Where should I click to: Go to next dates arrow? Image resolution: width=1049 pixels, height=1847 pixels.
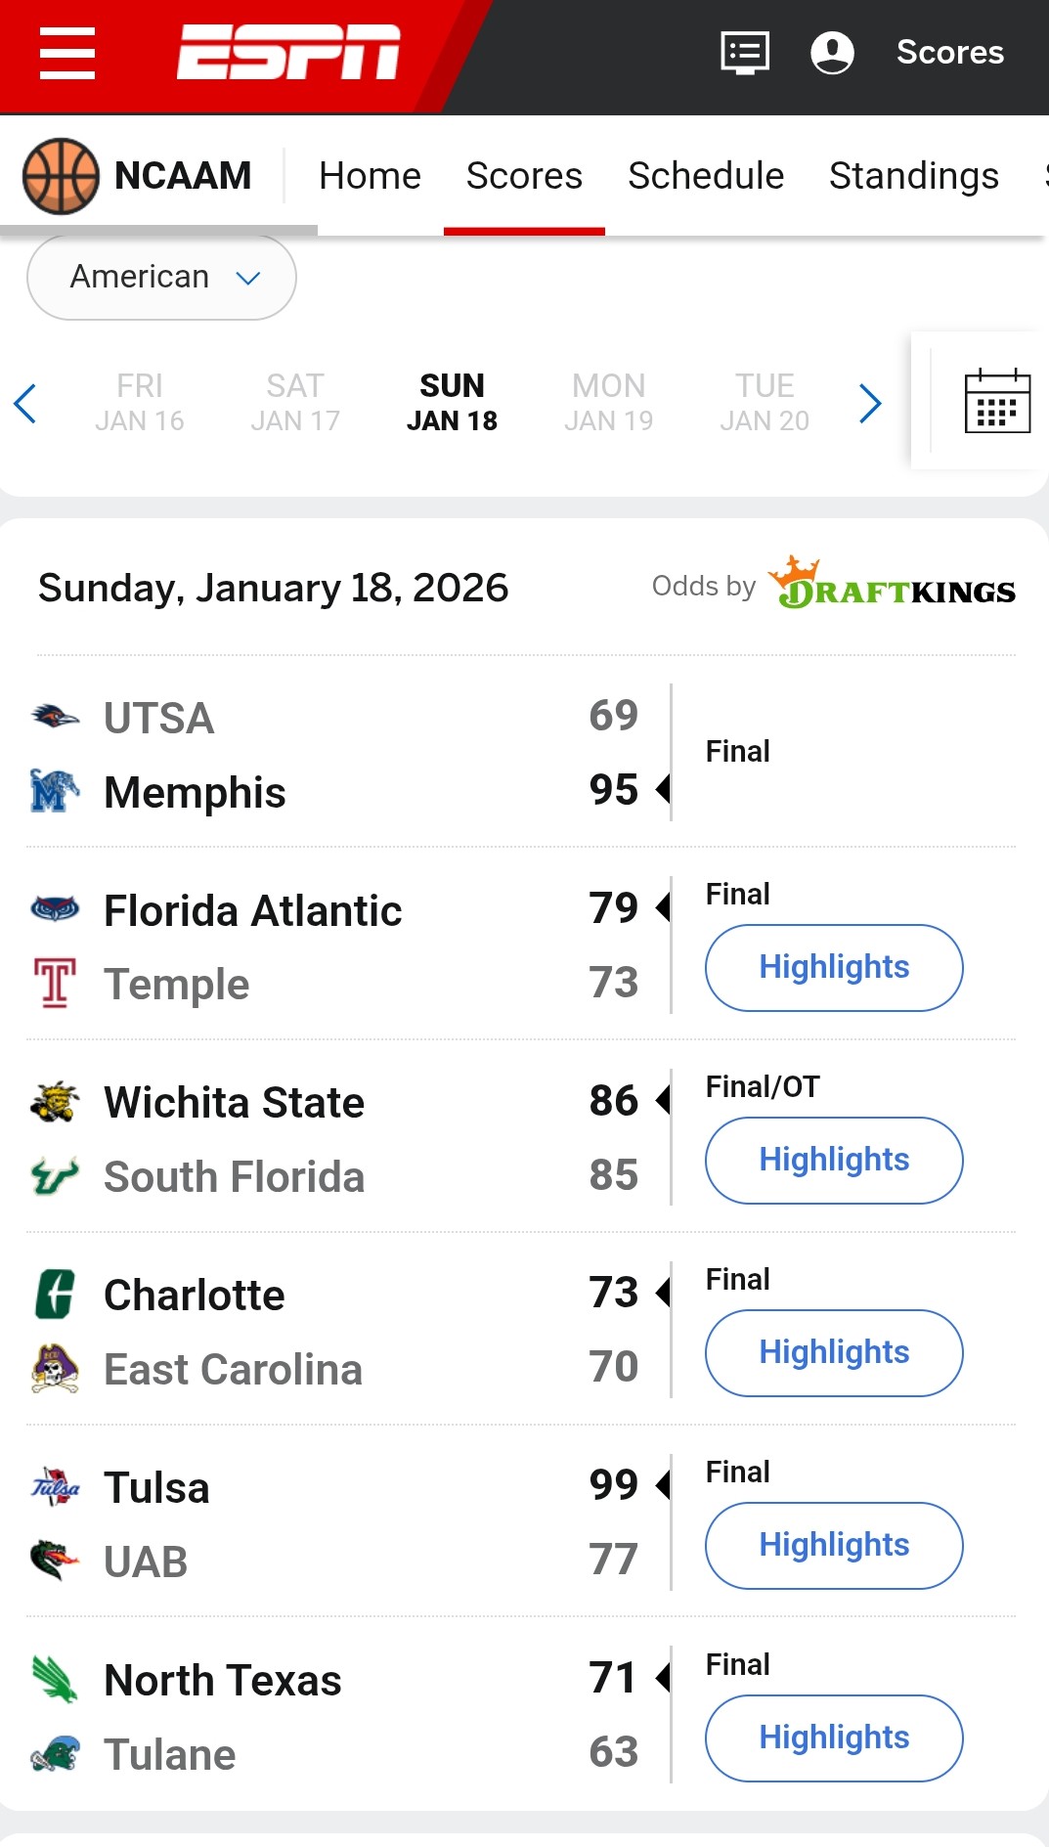pyautogui.click(x=870, y=403)
